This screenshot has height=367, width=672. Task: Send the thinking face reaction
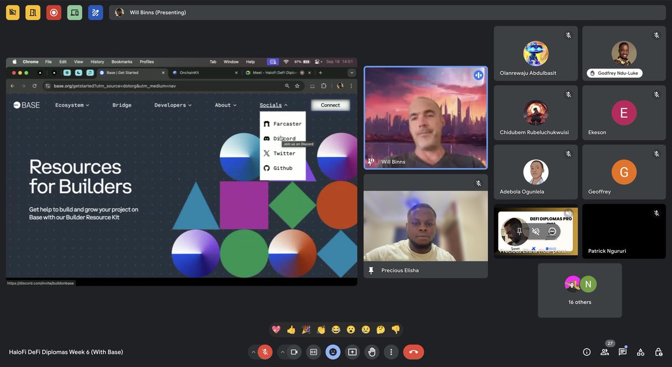click(x=381, y=330)
